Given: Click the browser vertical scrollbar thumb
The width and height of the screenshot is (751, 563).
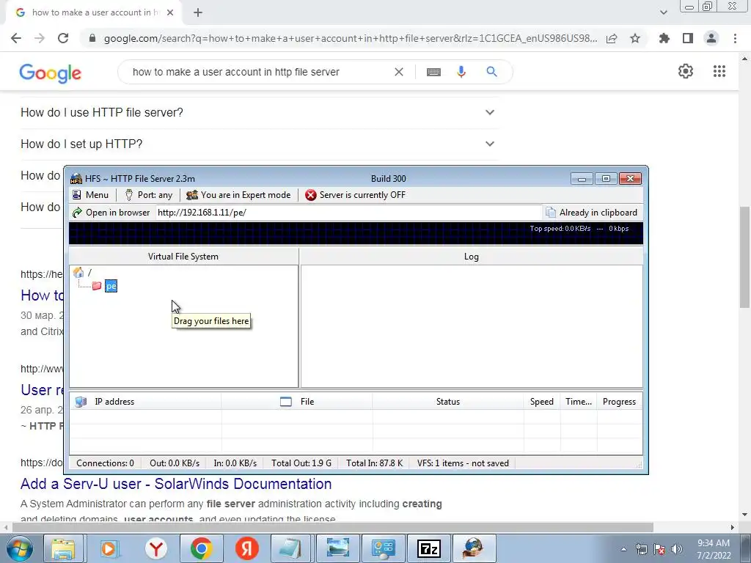Looking at the screenshot, I should pyautogui.click(x=744, y=257).
